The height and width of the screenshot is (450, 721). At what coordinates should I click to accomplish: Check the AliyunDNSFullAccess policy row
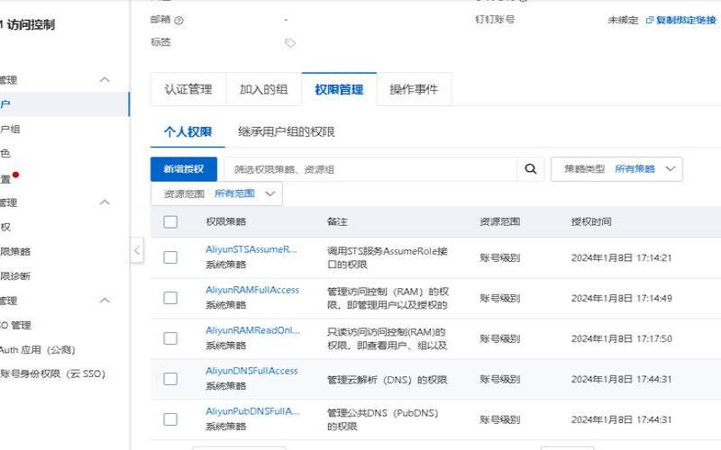tap(170, 379)
